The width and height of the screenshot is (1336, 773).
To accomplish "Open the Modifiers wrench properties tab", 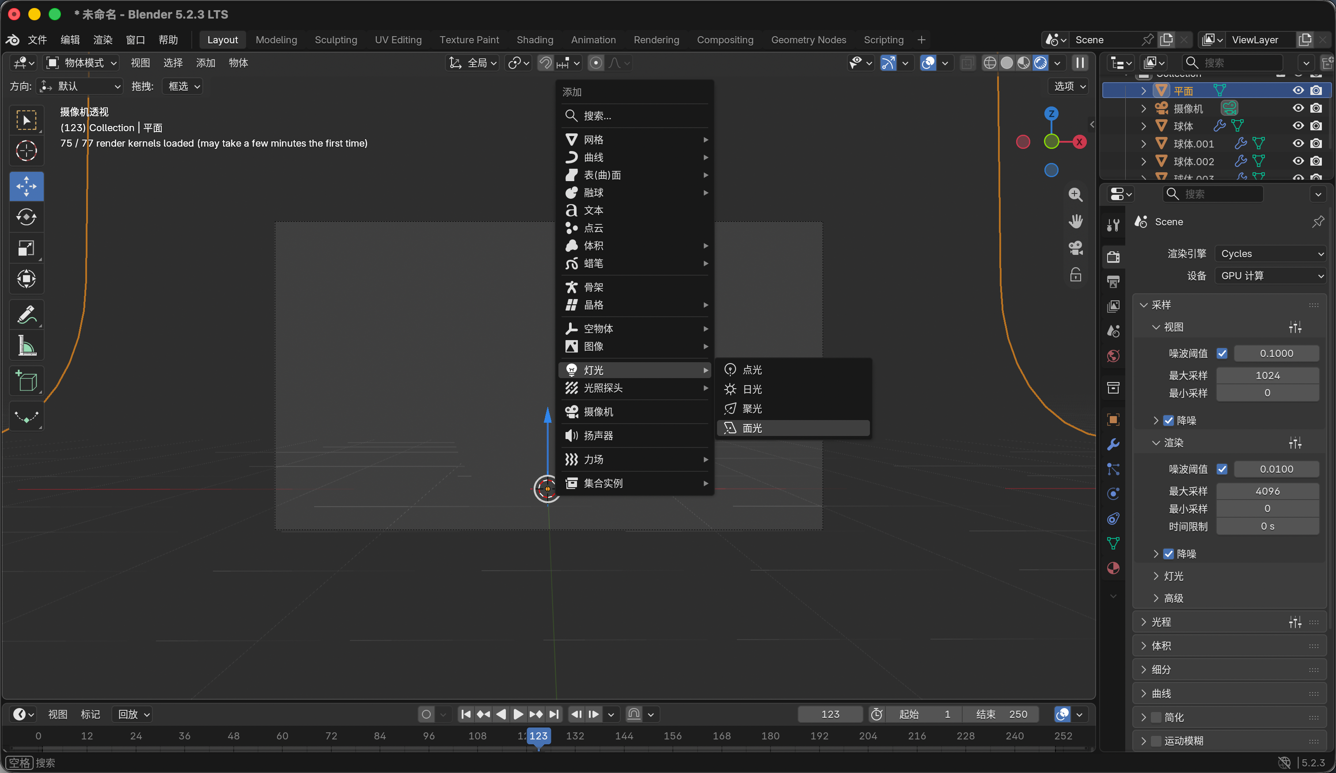I will click(1113, 444).
